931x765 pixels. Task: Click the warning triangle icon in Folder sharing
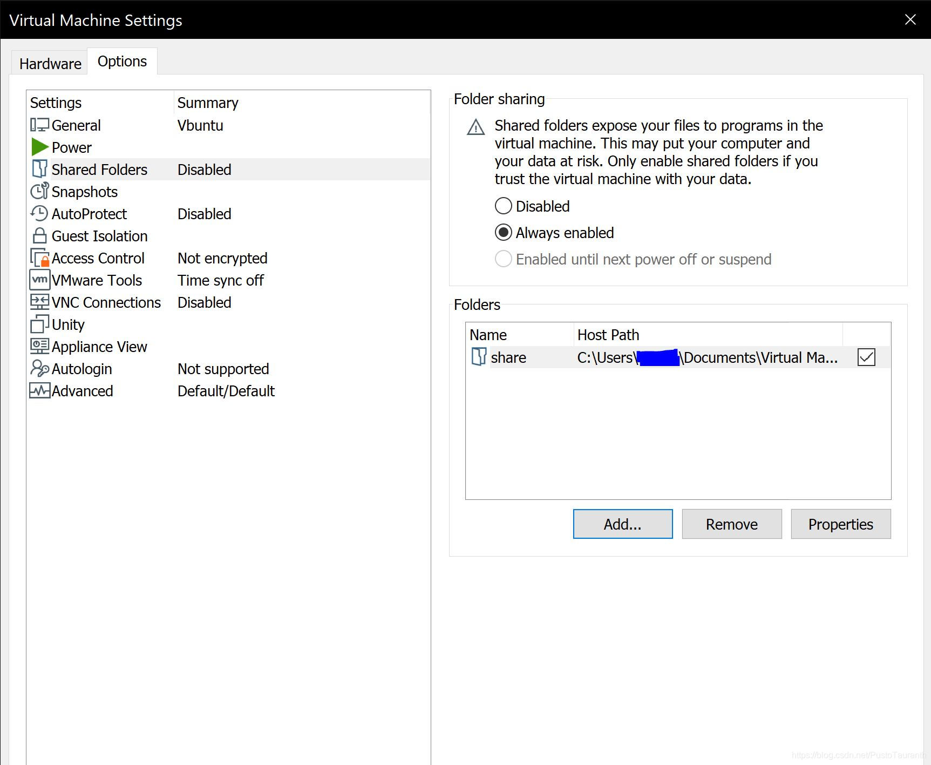(475, 127)
